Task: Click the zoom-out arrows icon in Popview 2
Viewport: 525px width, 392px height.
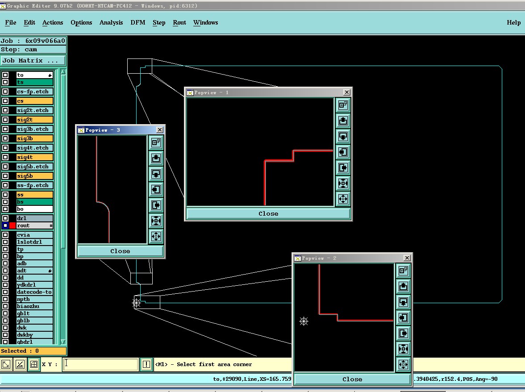Action: coord(403,365)
